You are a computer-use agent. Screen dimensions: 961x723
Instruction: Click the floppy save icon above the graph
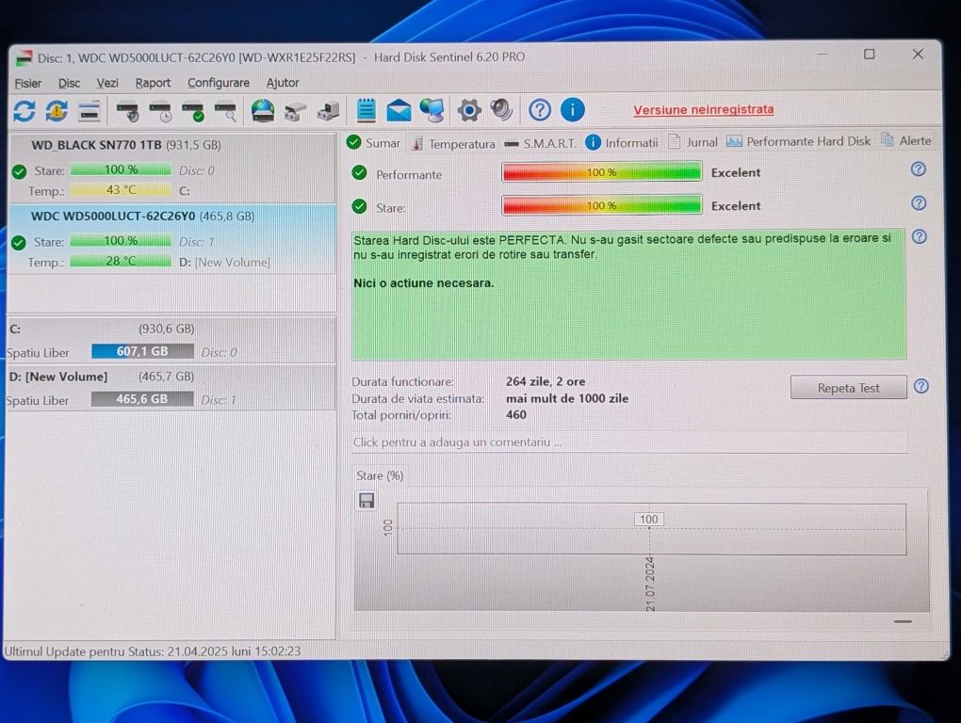tap(366, 501)
